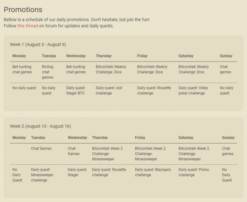Image resolution: width=247 pixels, height=202 pixels.
Task: Open the 'this thread' forum link
Action: [28, 26]
